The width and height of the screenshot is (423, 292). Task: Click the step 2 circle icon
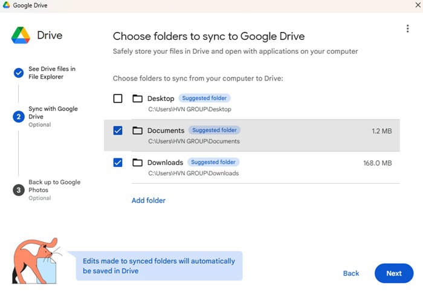tap(19, 117)
